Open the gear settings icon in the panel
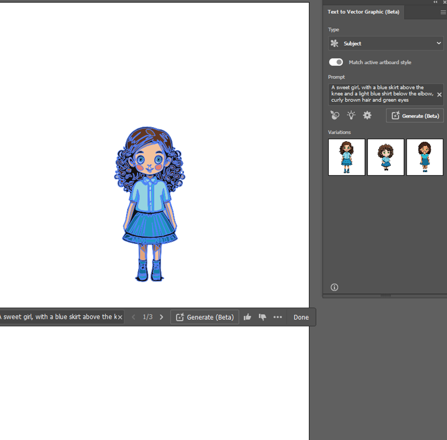The height and width of the screenshot is (440, 447). pos(367,115)
